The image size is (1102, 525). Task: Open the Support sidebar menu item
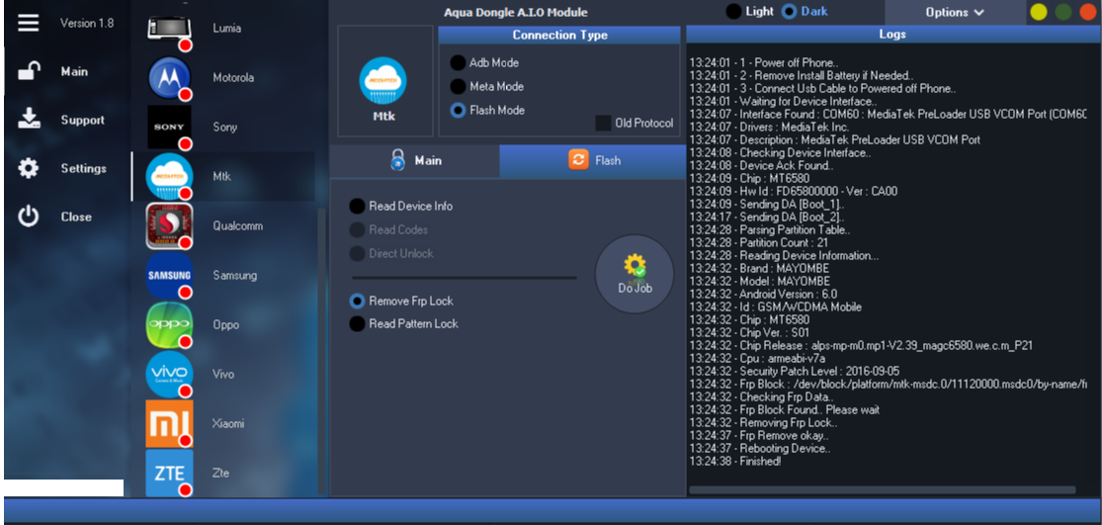click(82, 120)
